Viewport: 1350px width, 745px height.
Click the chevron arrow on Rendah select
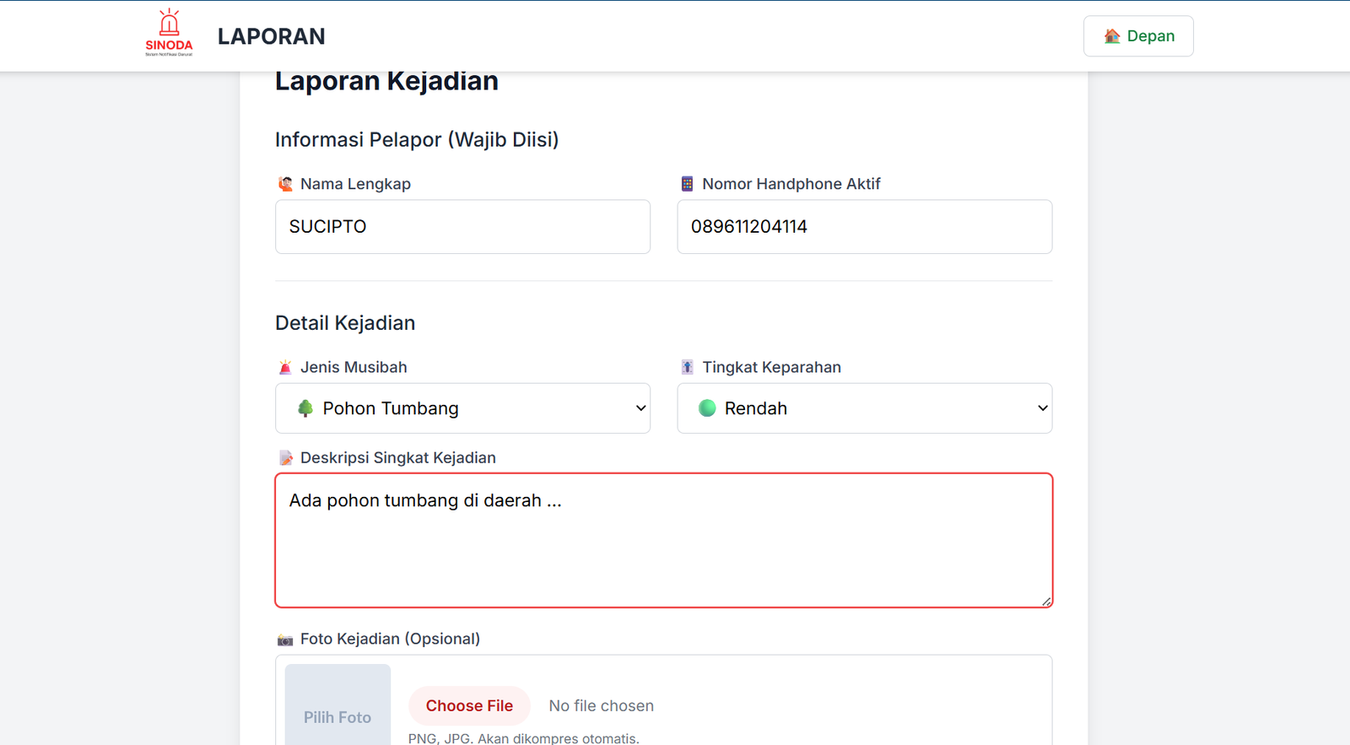click(1042, 408)
